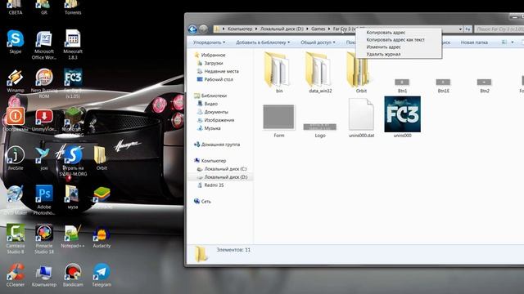Open Видео library in navigation pane

coord(211,104)
